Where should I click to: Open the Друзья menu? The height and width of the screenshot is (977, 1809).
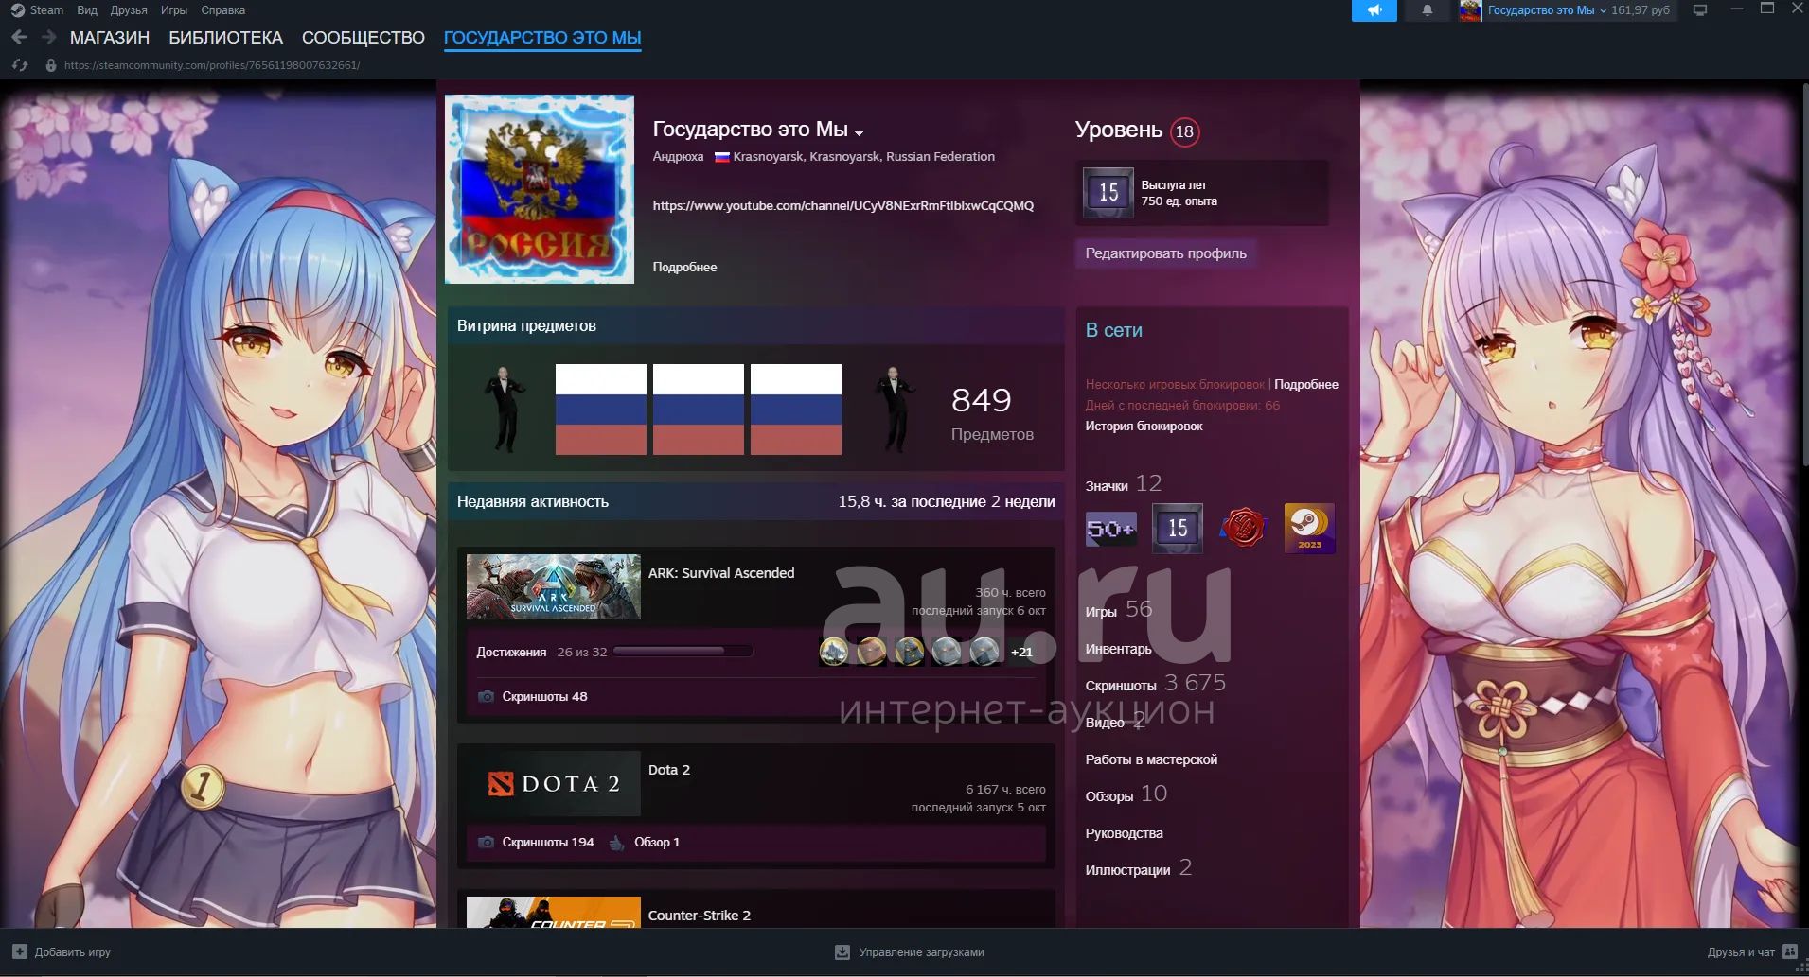(x=129, y=10)
